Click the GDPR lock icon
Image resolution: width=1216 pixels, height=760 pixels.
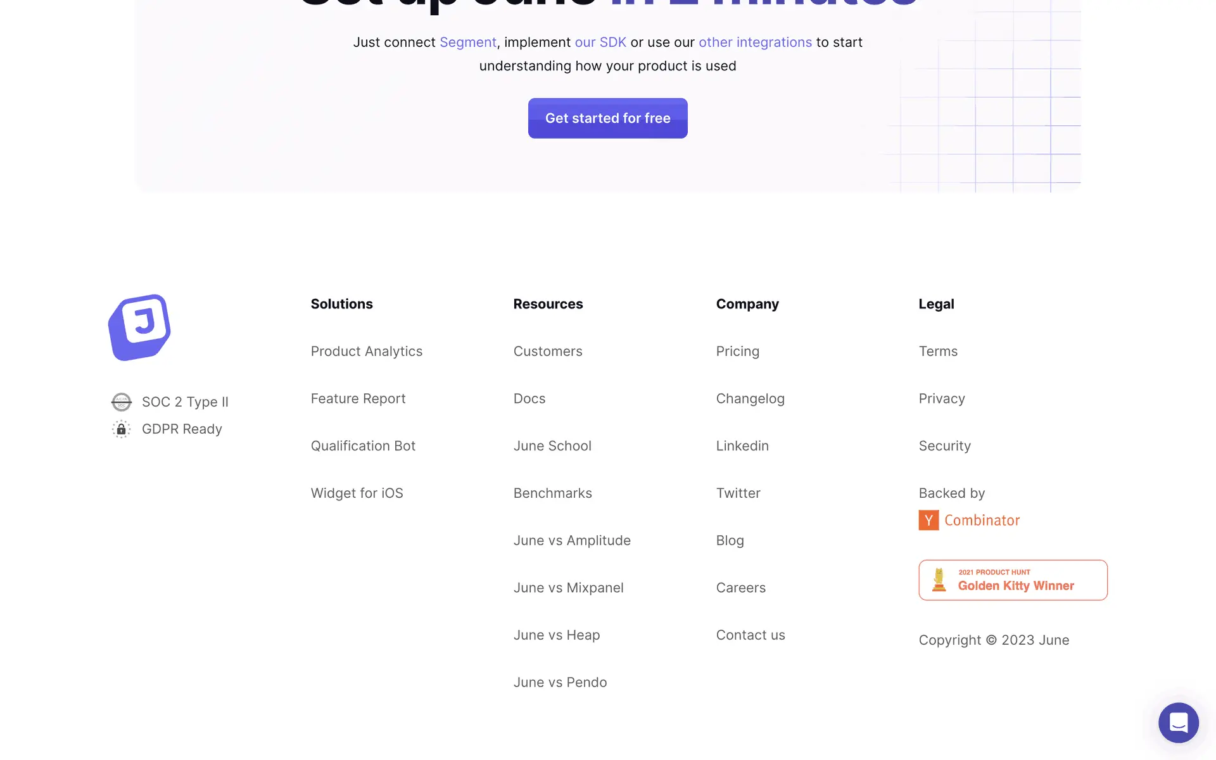(x=121, y=429)
